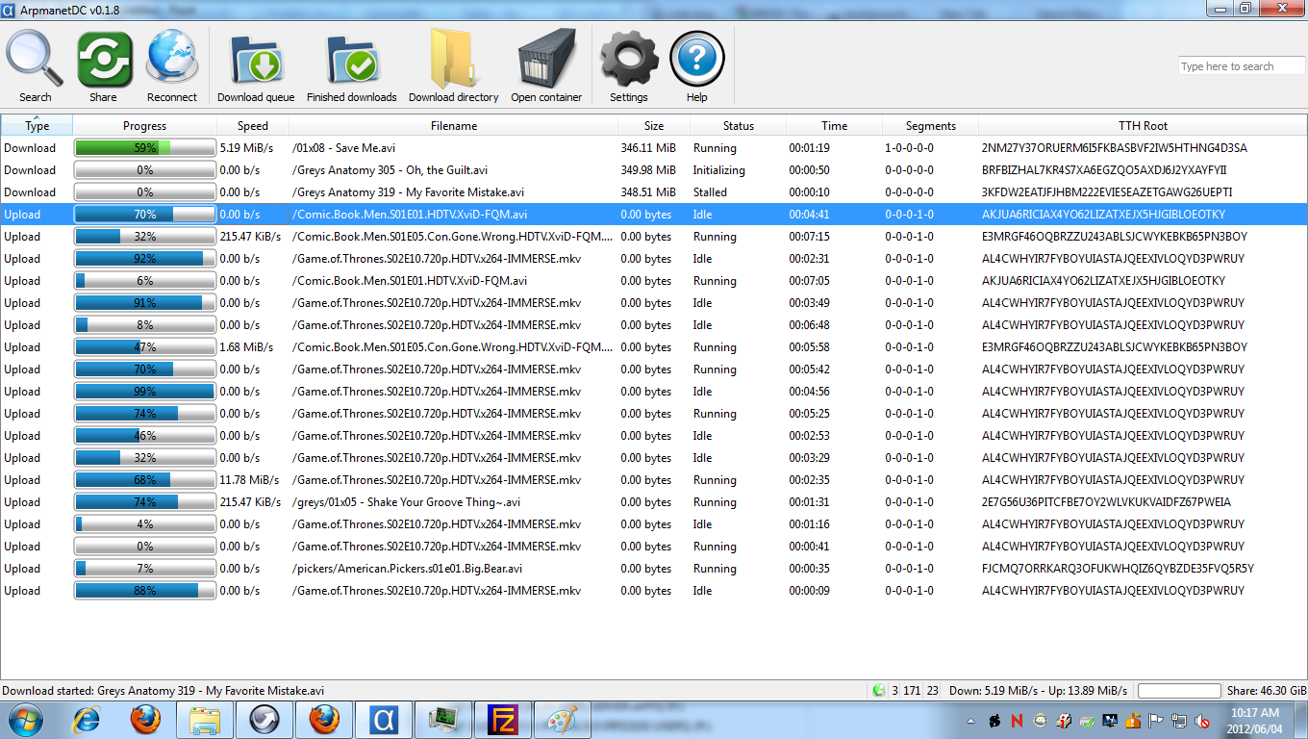
Task: Open FileZilla taskbar icon
Action: 503,720
